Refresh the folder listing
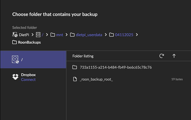Screen dimensions: 191x120 (162, 56)
